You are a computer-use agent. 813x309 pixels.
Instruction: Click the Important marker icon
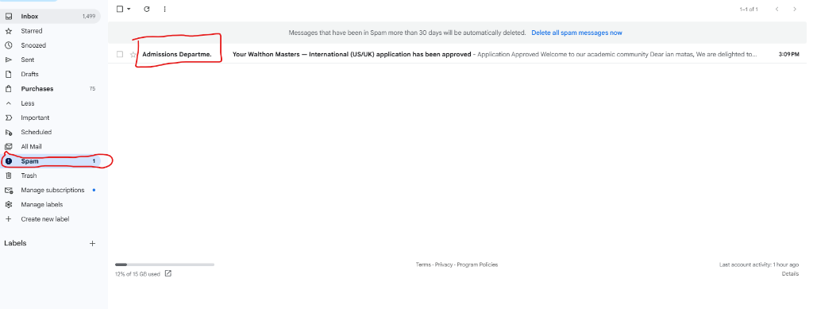(8, 118)
